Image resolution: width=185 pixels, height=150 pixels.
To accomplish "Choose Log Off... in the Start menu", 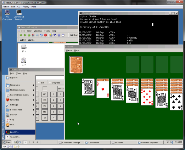I will tap(20, 132).
